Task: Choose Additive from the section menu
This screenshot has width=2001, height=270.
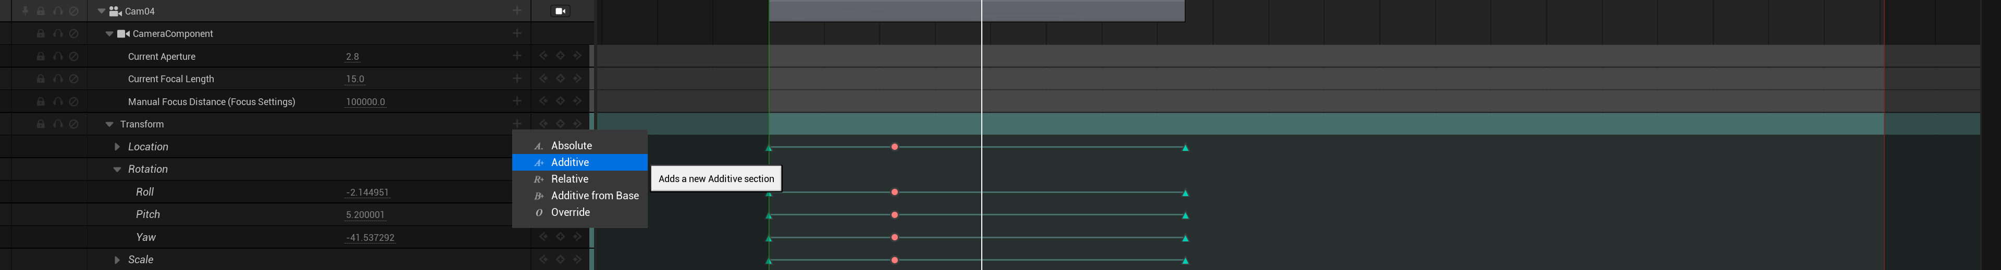Action: (x=570, y=162)
